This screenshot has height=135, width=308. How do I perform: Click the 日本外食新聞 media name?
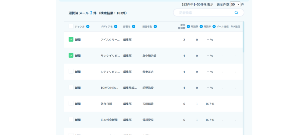(109, 120)
